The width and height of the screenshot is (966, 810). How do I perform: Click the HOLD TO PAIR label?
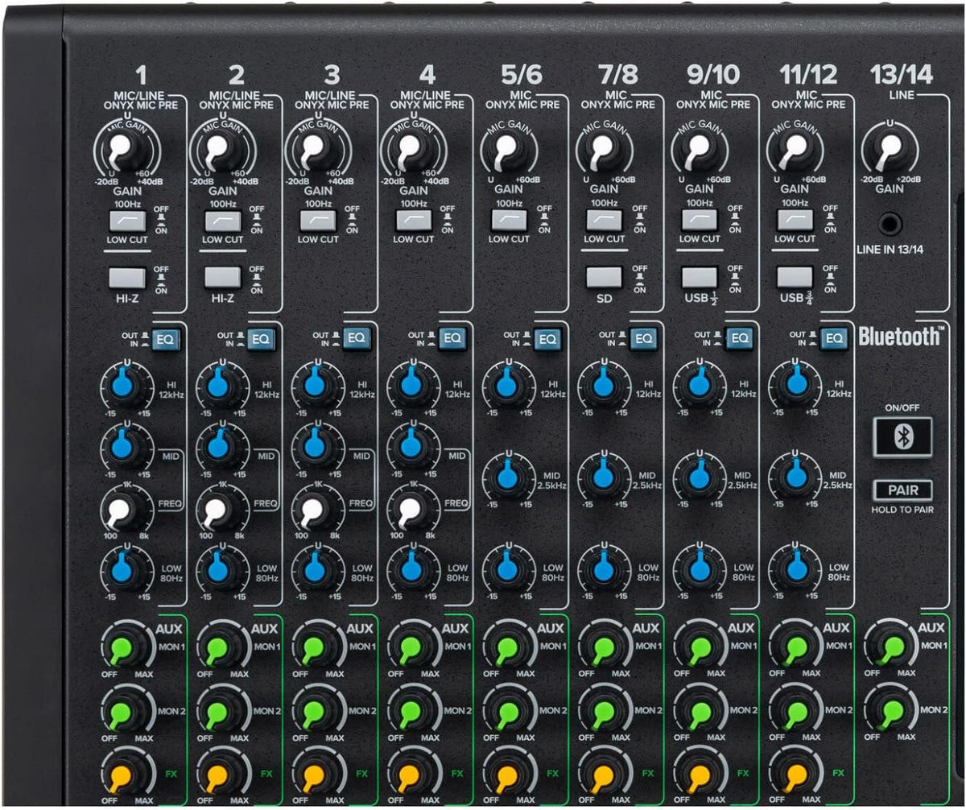902,510
